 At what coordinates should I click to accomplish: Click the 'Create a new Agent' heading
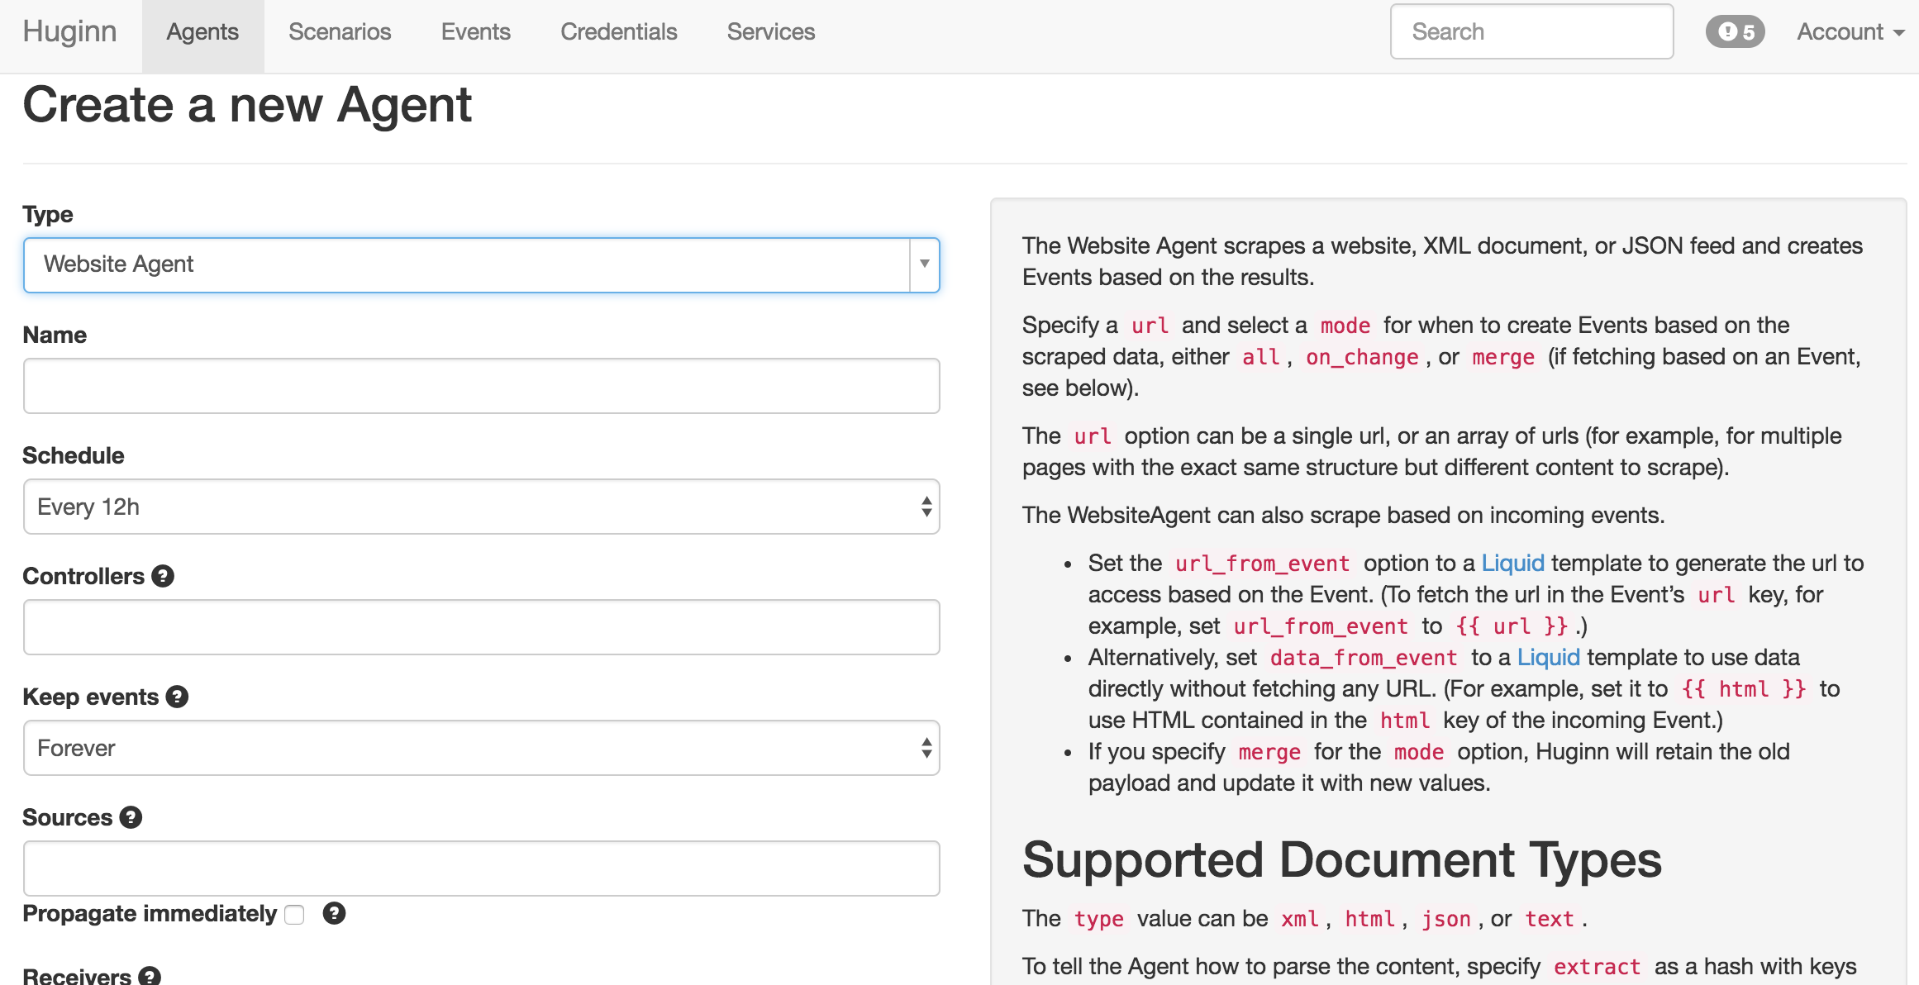[247, 105]
